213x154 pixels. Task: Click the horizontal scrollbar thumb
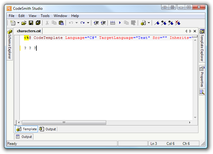tap(64, 123)
